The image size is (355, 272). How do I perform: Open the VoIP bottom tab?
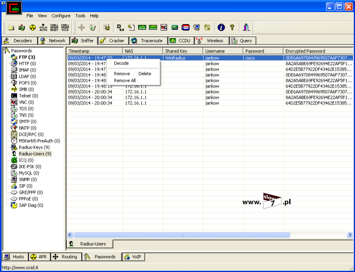[x=133, y=257]
